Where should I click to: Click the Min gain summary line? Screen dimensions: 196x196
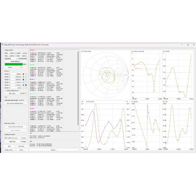41,144
